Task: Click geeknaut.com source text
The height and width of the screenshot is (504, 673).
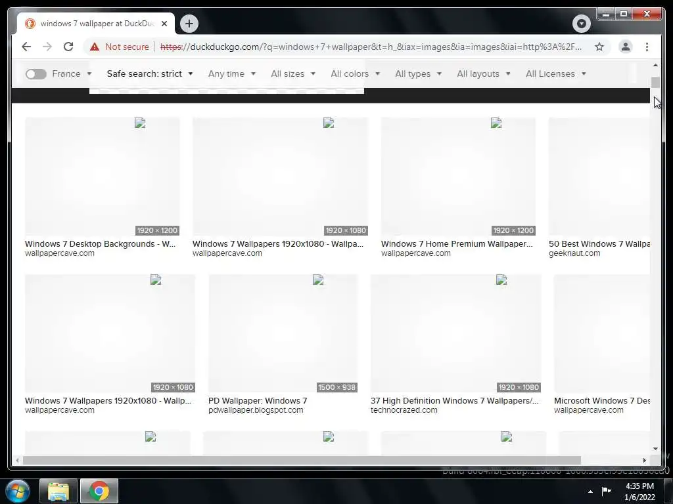Action: (574, 253)
